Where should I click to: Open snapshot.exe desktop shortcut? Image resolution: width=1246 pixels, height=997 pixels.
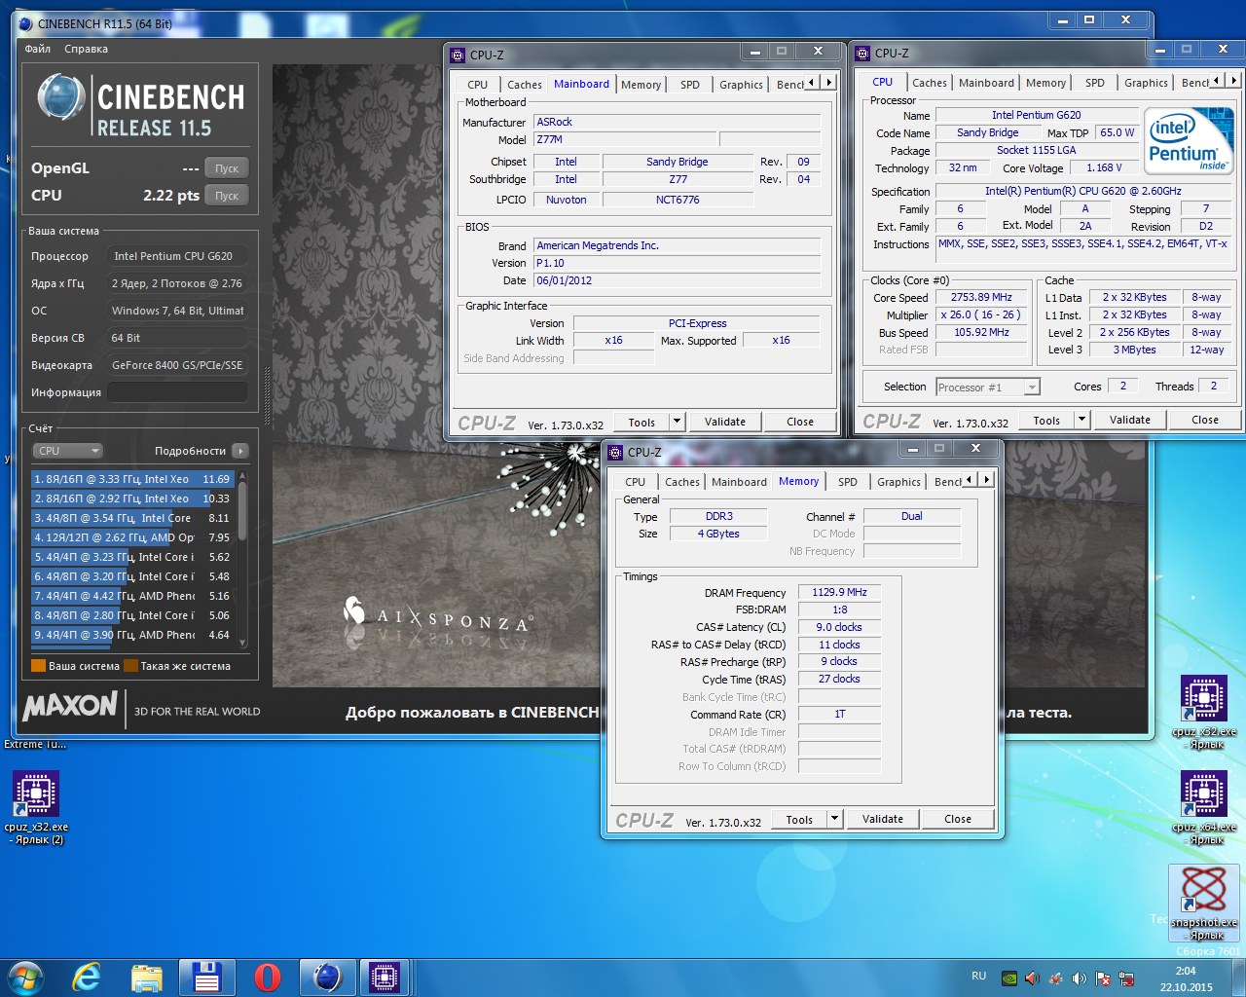tap(1204, 903)
